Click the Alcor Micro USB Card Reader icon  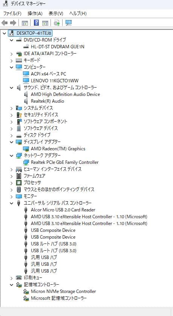pyautogui.click(x=26, y=210)
